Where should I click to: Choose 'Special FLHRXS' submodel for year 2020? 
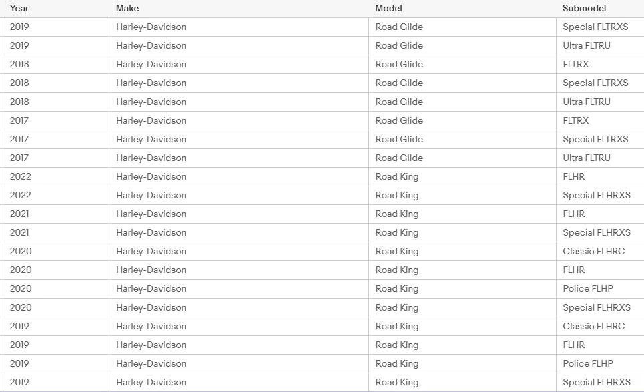[597, 307]
